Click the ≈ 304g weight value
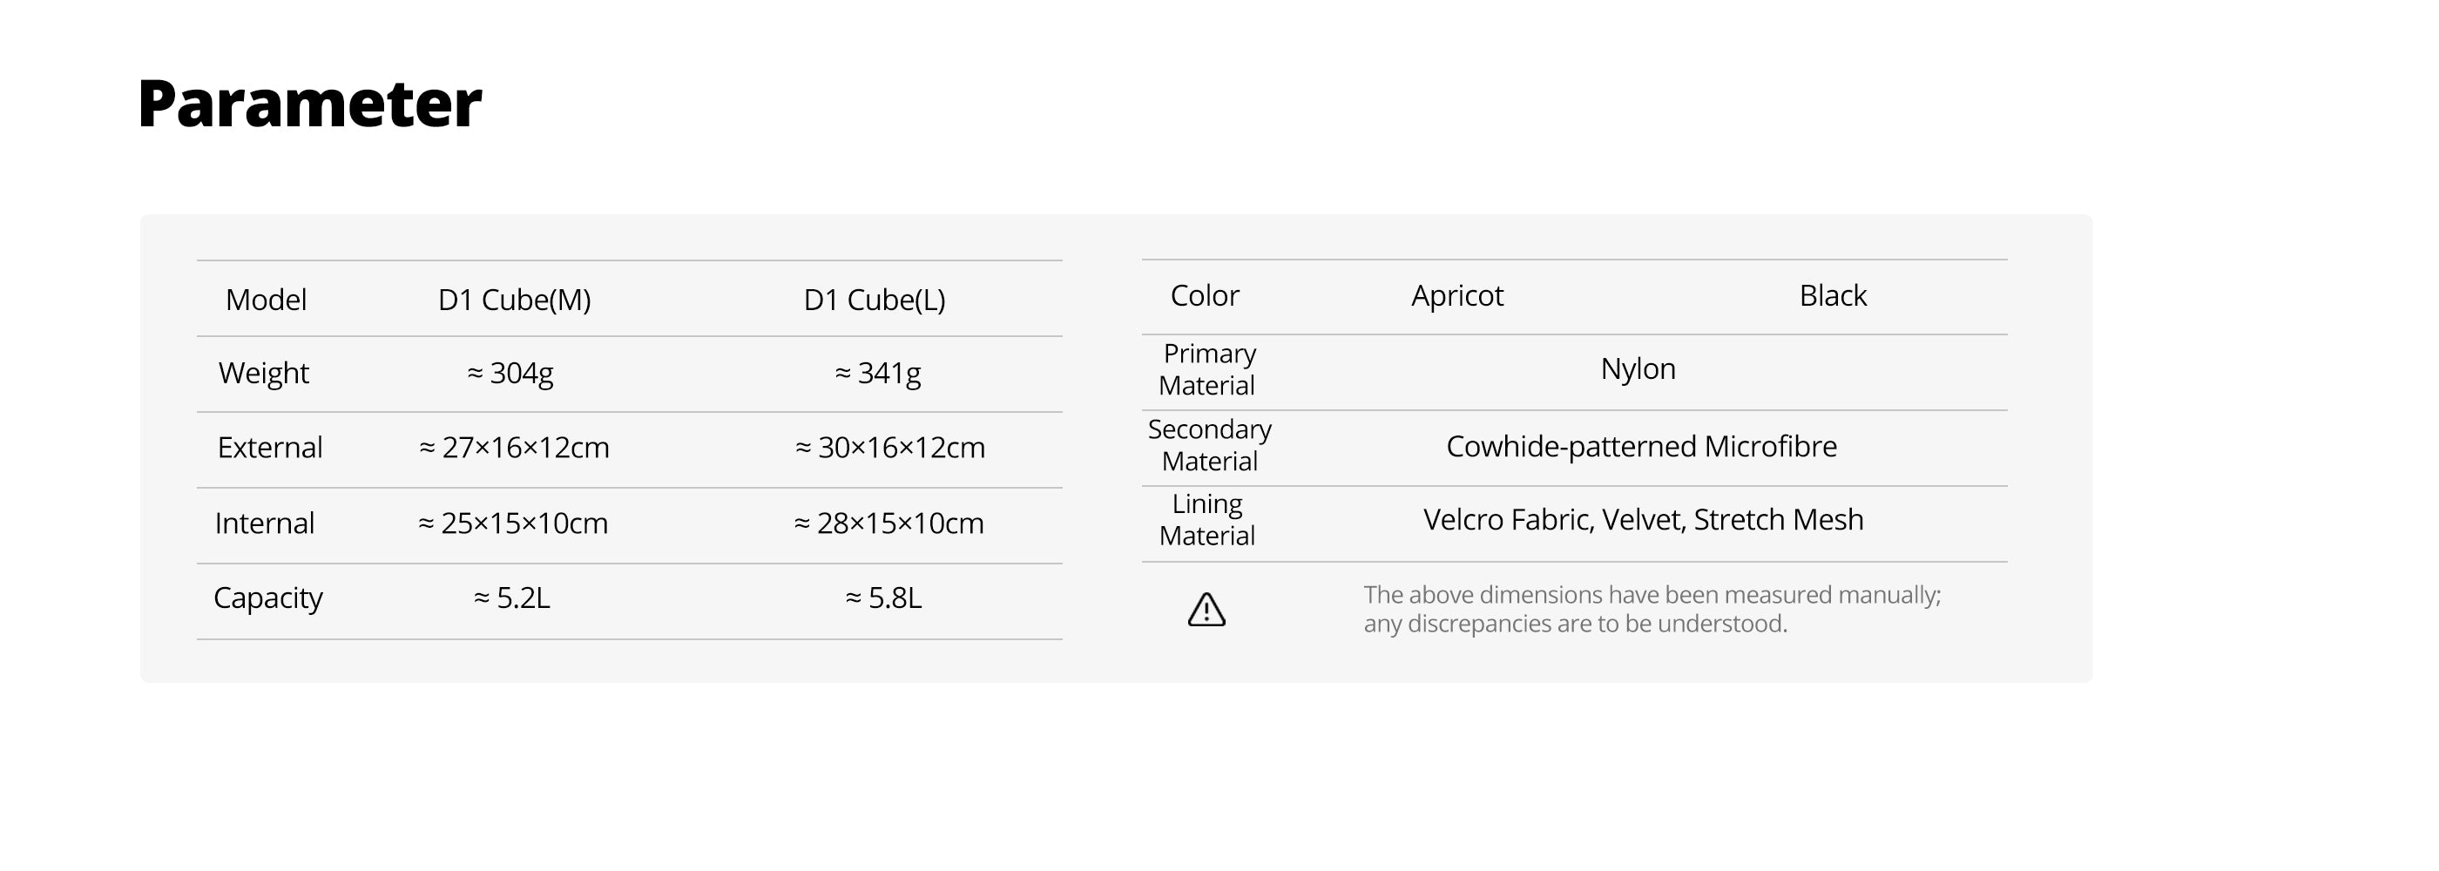The image size is (2439, 871). click(510, 374)
